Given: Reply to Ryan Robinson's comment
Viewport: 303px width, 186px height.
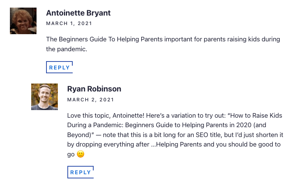Looking at the screenshot, I should [x=81, y=172].
